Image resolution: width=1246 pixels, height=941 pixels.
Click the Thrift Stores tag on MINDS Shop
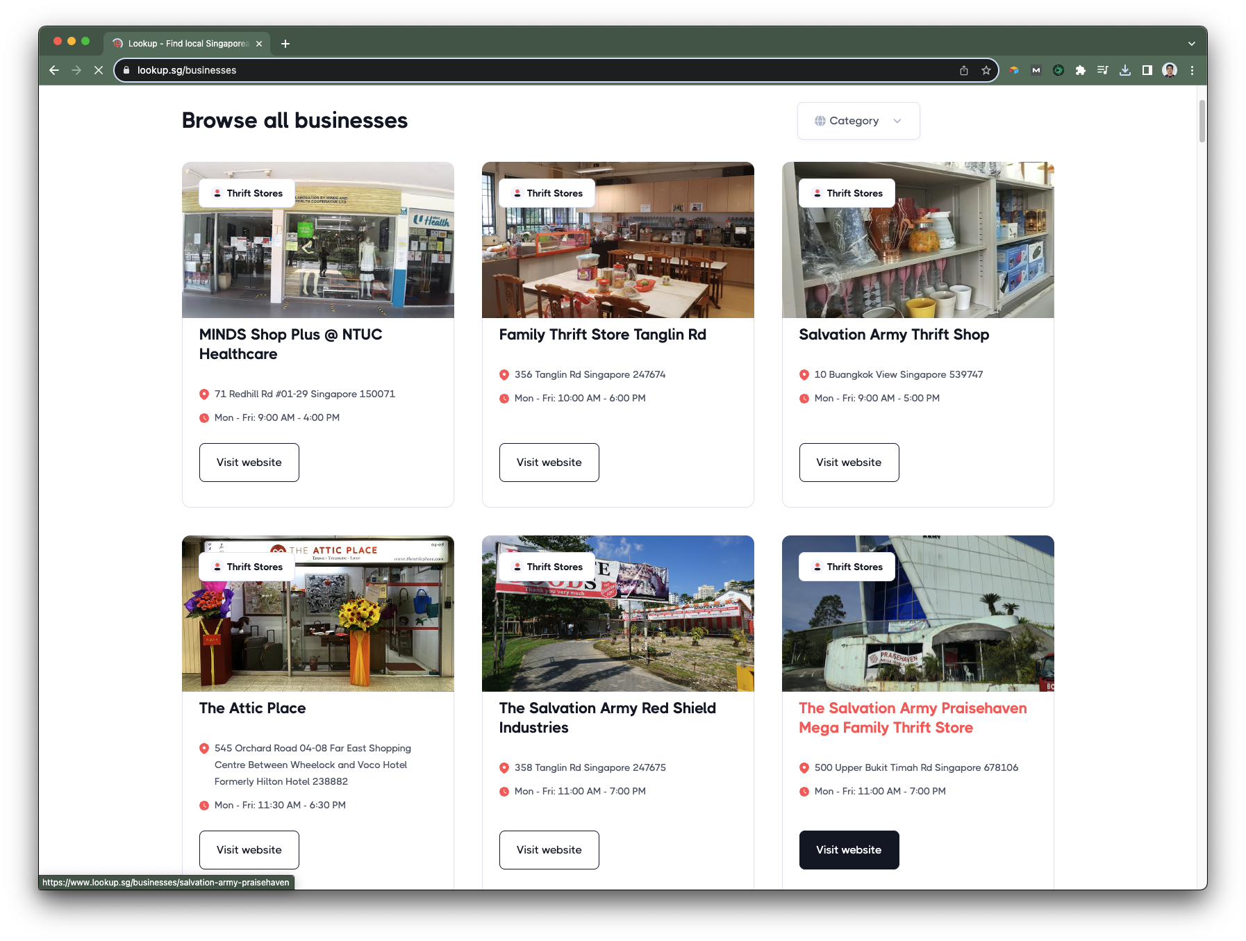[x=247, y=193]
